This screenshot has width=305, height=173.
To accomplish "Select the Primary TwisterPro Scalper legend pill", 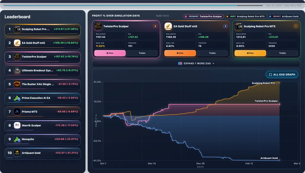I will [x=203, y=16].
